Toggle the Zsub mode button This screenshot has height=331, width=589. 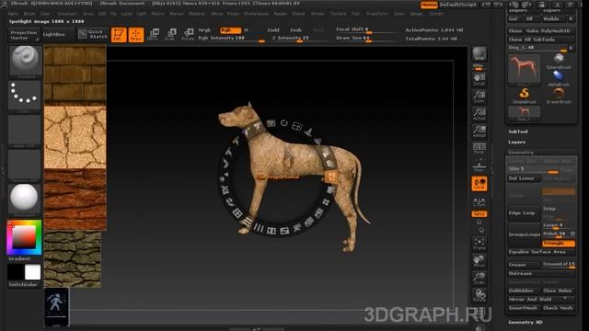[295, 30]
